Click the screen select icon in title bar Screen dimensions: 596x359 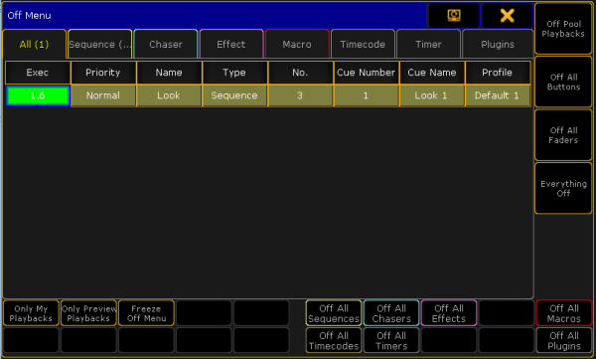click(x=454, y=15)
